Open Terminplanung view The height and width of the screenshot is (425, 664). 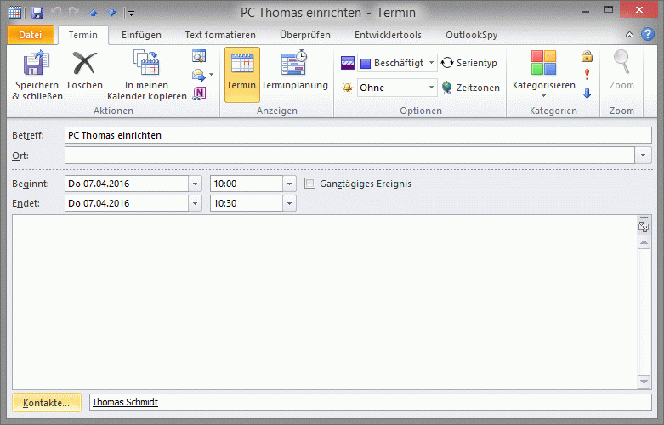(x=294, y=65)
